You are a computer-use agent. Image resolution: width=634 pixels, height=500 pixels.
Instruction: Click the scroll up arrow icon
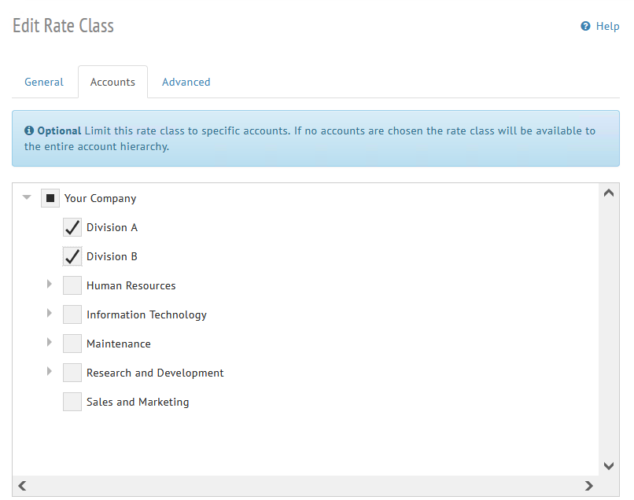(x=608, y=193)
